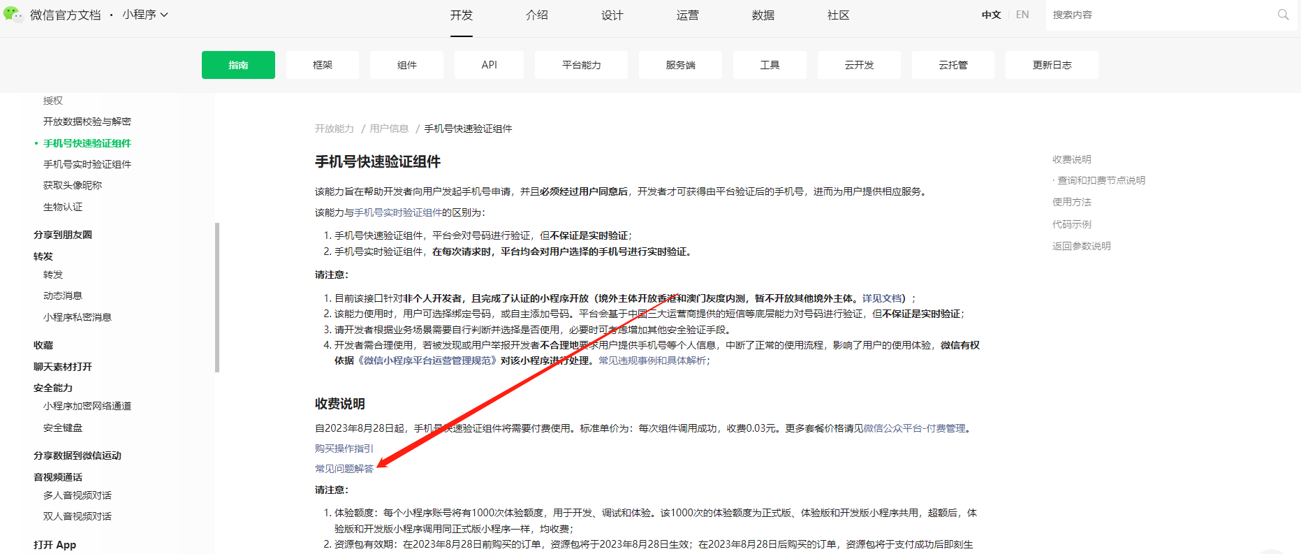The height and width of the screenshot is (554, 1301).
Task: Select 中文 language option
Action: click(991, 15)
